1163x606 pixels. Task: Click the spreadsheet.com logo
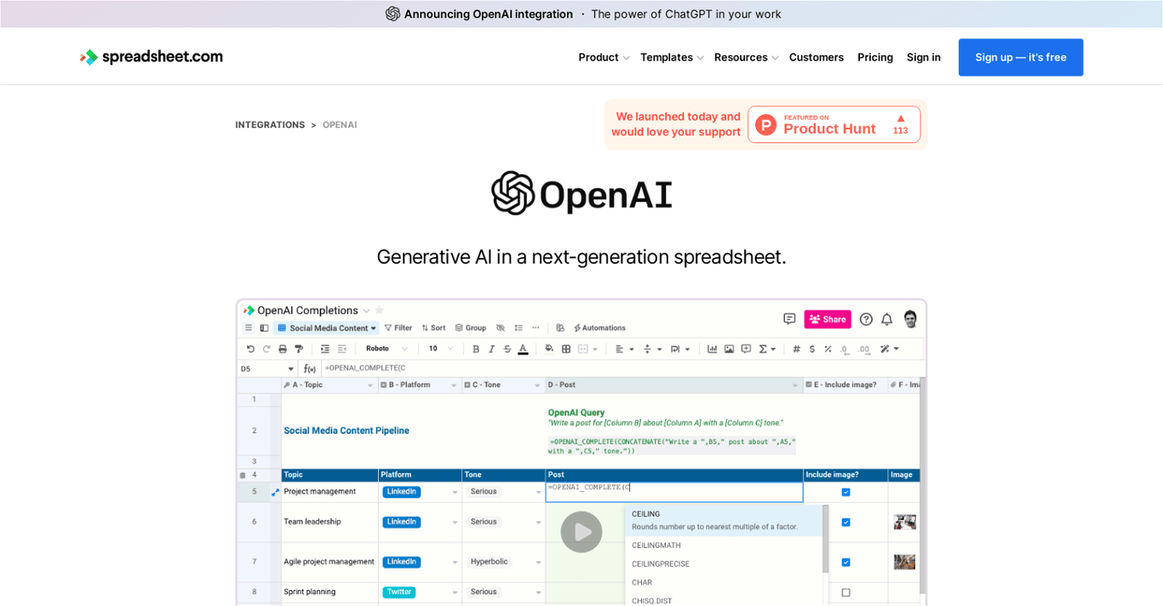coord(152,57)
